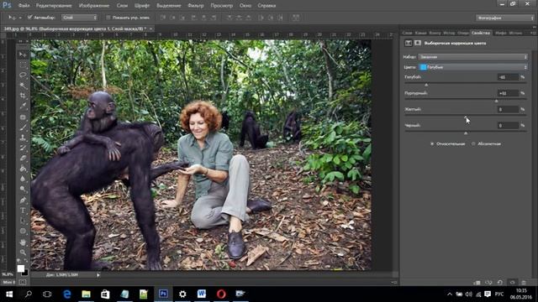
Task: Open Opera from the taskbar
Action: click(x=221, y=294)
